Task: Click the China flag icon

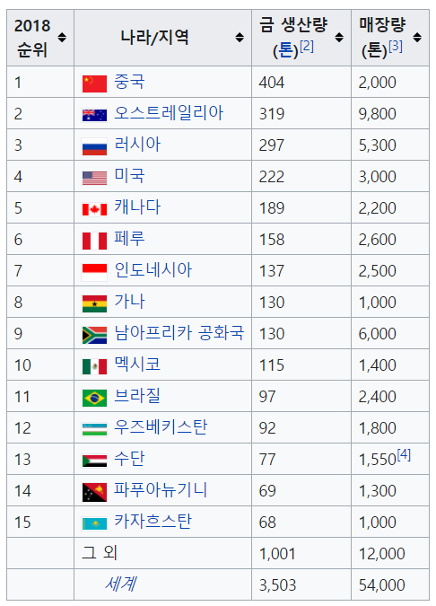Action: [94, 83]
